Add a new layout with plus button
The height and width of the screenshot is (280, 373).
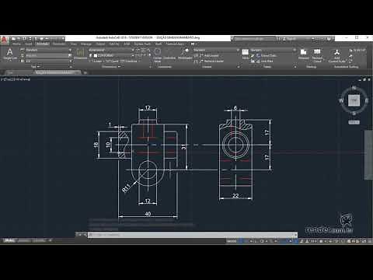(51, 240)
